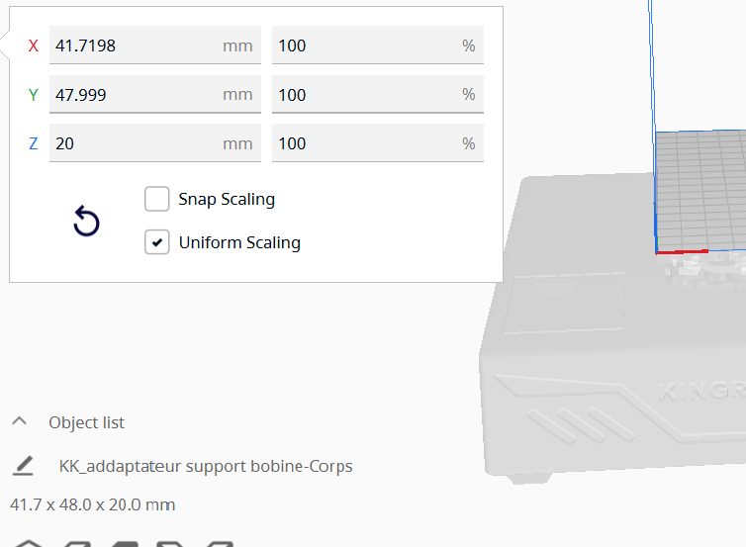Image resolution: width=746 pixels, height=547 pixels.
Task: Click the Z scale percentage field
Action: pyautogui.click(x=378, y=143)
